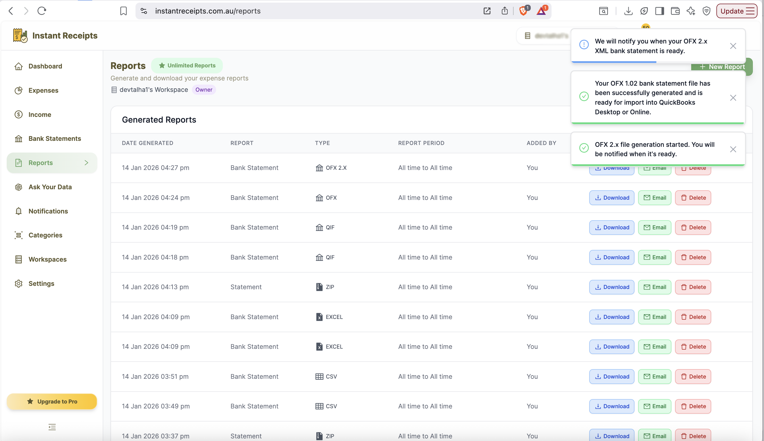
Task: Dismiss the OFX 2.x XML notification toast
Action: [x=733, y=46]
